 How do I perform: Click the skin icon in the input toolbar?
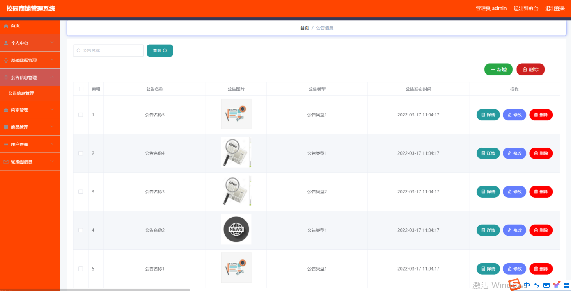tap(557, 285)
